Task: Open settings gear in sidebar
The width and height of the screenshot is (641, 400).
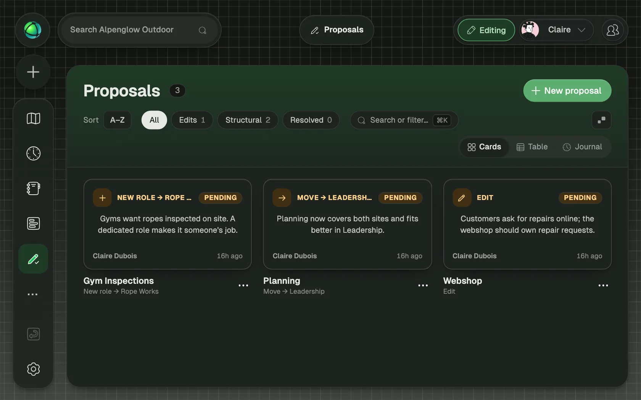Action: 33,369
